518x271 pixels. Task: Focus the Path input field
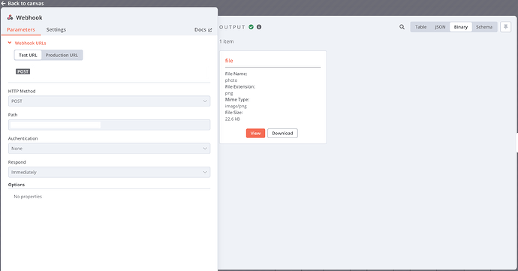(x=109, y=125)
